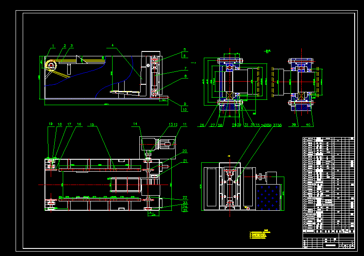Click the yellow pulley wheel in side view
This screenshot has width=364, height=256.
[x=51, y=65]
